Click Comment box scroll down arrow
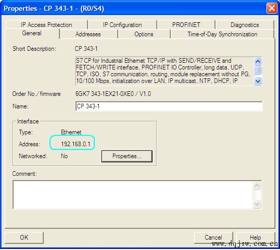Screen dimensions: 280x250 [257, 204]
